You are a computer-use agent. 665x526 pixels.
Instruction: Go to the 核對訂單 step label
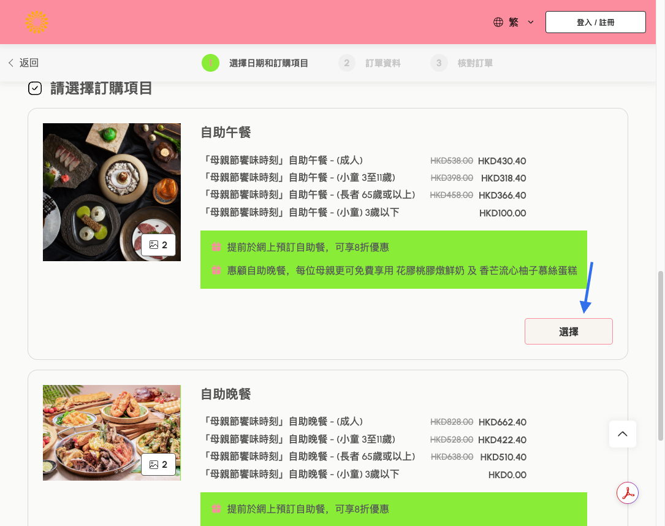pos(475,63)
